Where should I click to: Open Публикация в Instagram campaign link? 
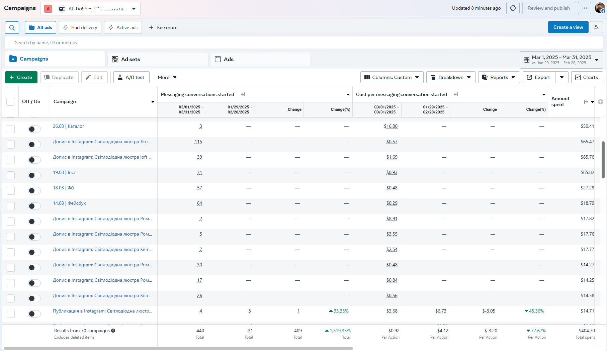coord(102,311)
